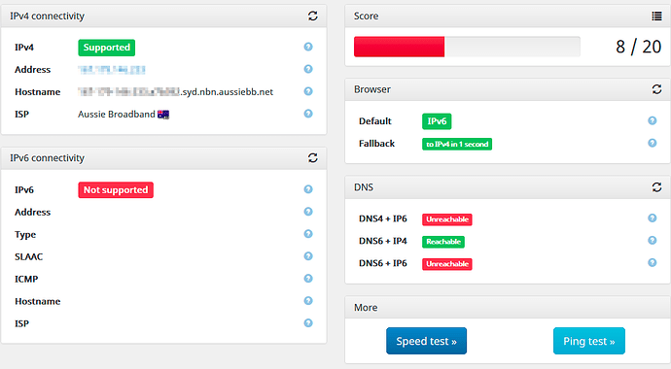Open help for the IPv6 Type row
This screenshot has height=369, width=671.
point(308,234)
